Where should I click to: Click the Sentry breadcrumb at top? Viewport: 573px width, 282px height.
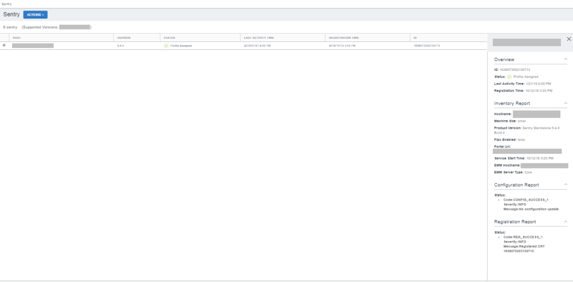tap(6, 4)
